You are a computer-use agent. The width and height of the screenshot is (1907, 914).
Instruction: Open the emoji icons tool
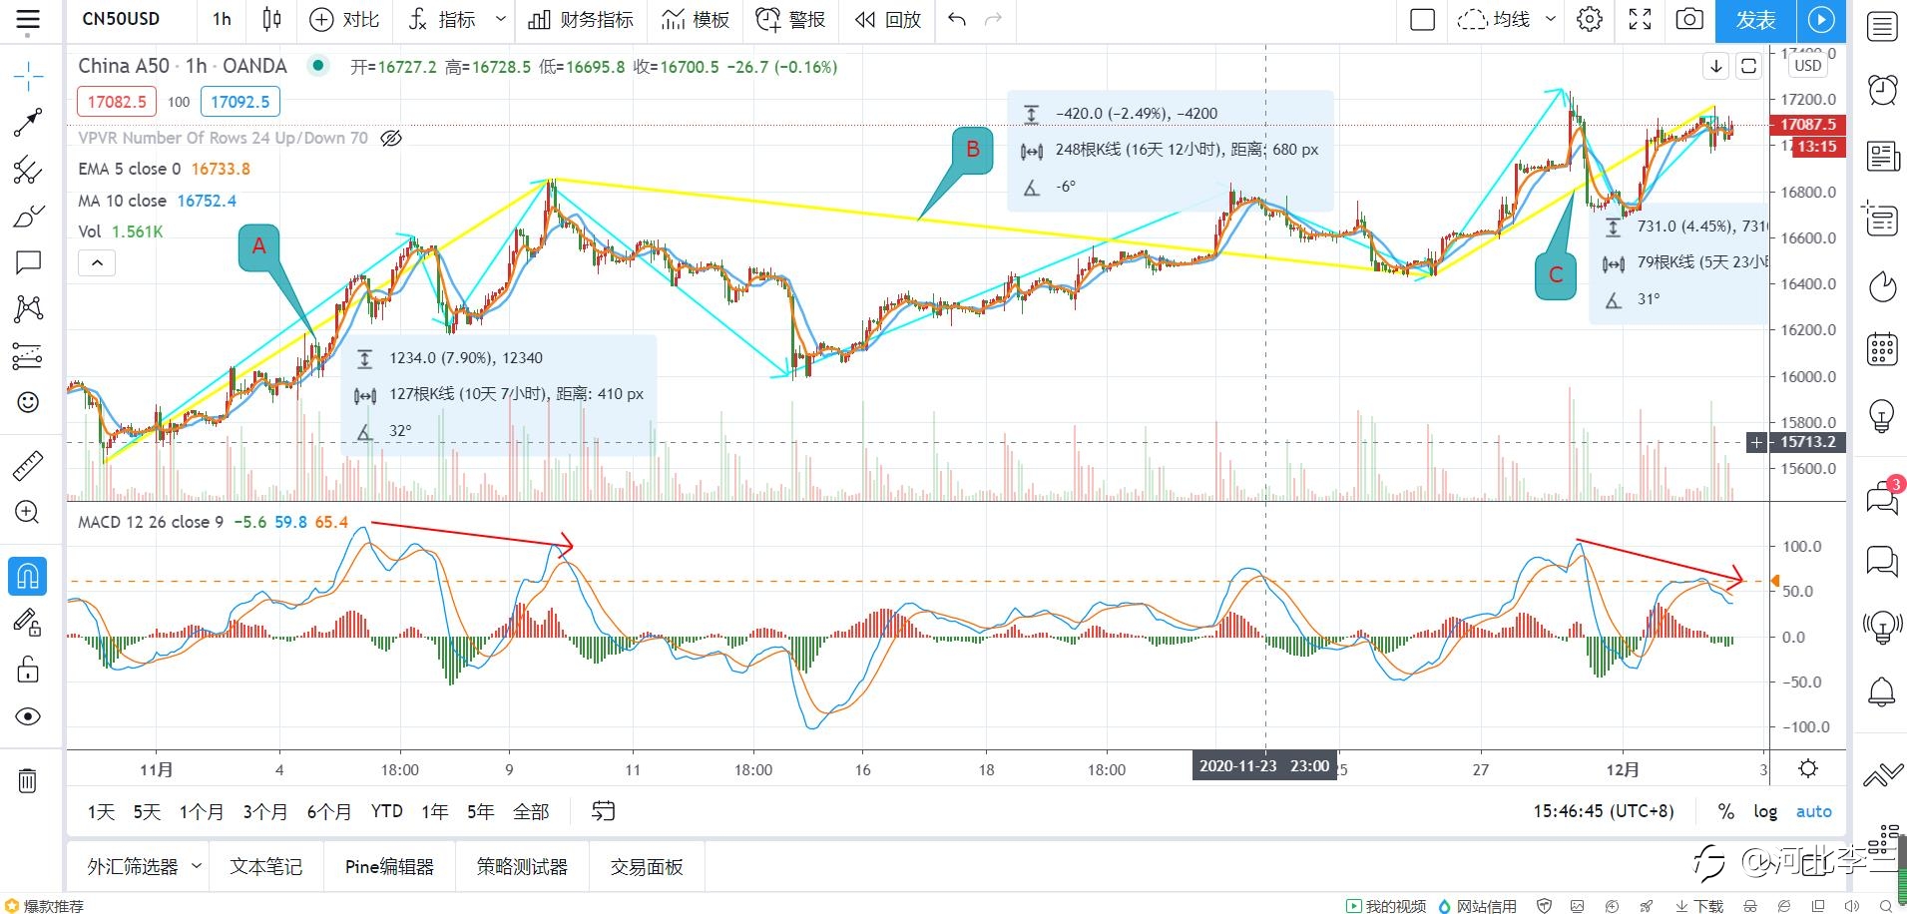click(x=28, y=402)
